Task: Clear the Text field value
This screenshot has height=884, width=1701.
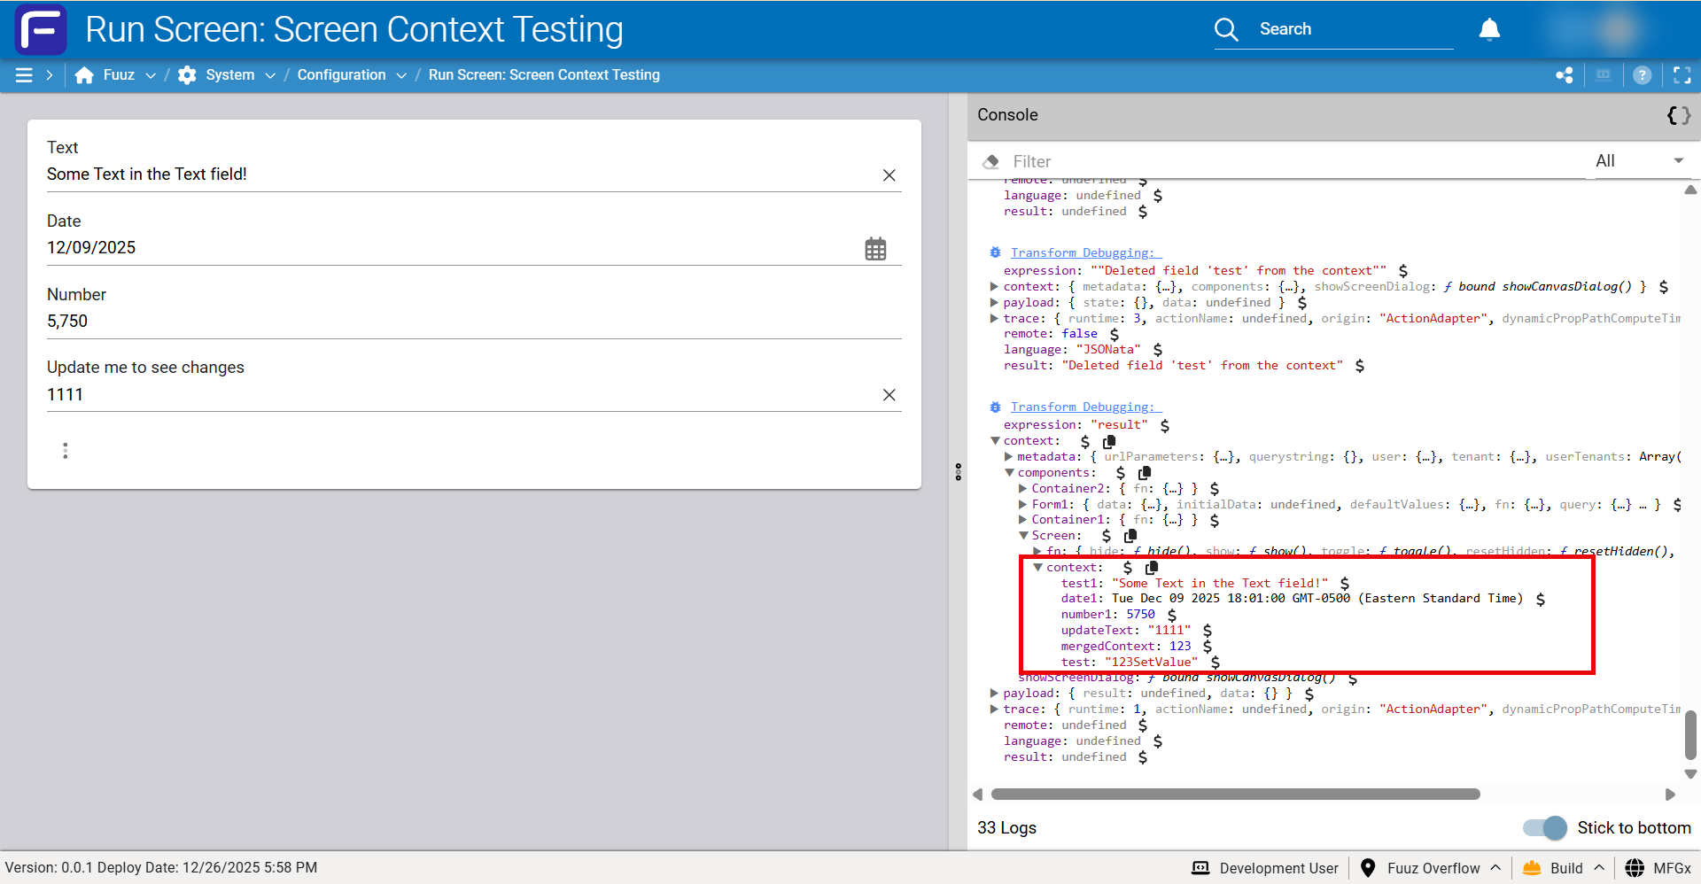Action: pos(889,175)
